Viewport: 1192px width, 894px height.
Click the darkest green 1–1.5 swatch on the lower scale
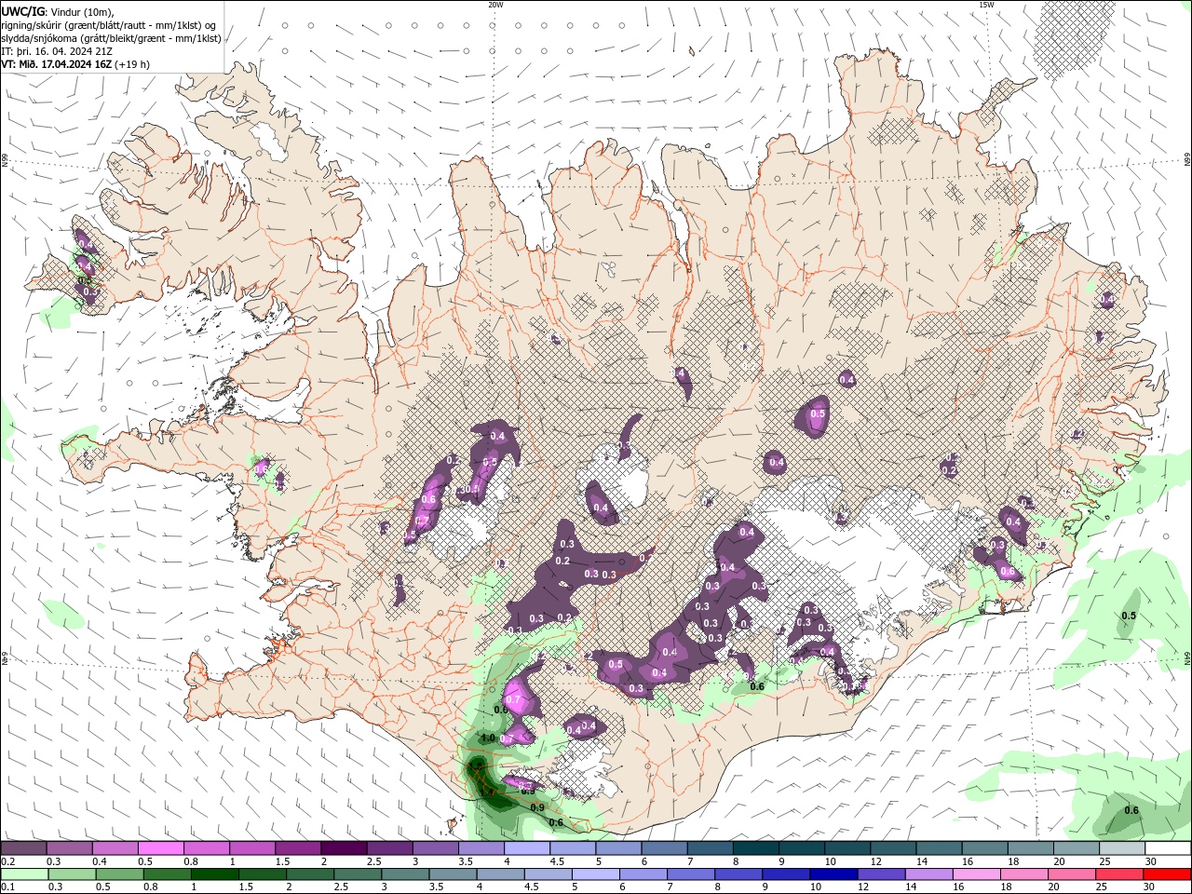click(214, 874)
